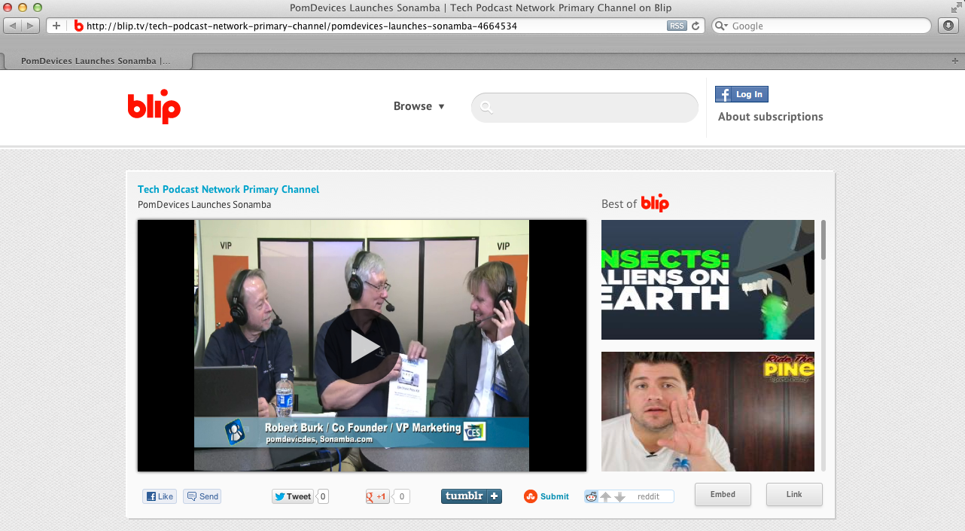Image resolution: width=965 pixels, height=531 pixels.
Task: Click the Link button
Action: coord(794,495)
